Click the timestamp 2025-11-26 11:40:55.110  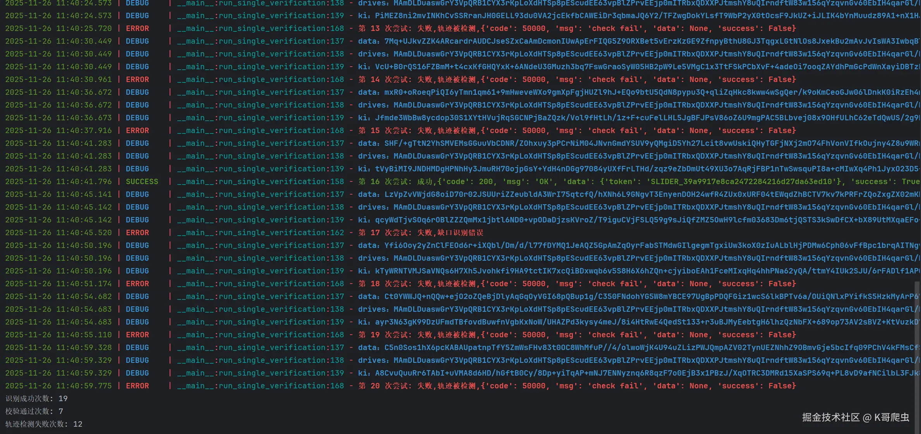[58, 335]
